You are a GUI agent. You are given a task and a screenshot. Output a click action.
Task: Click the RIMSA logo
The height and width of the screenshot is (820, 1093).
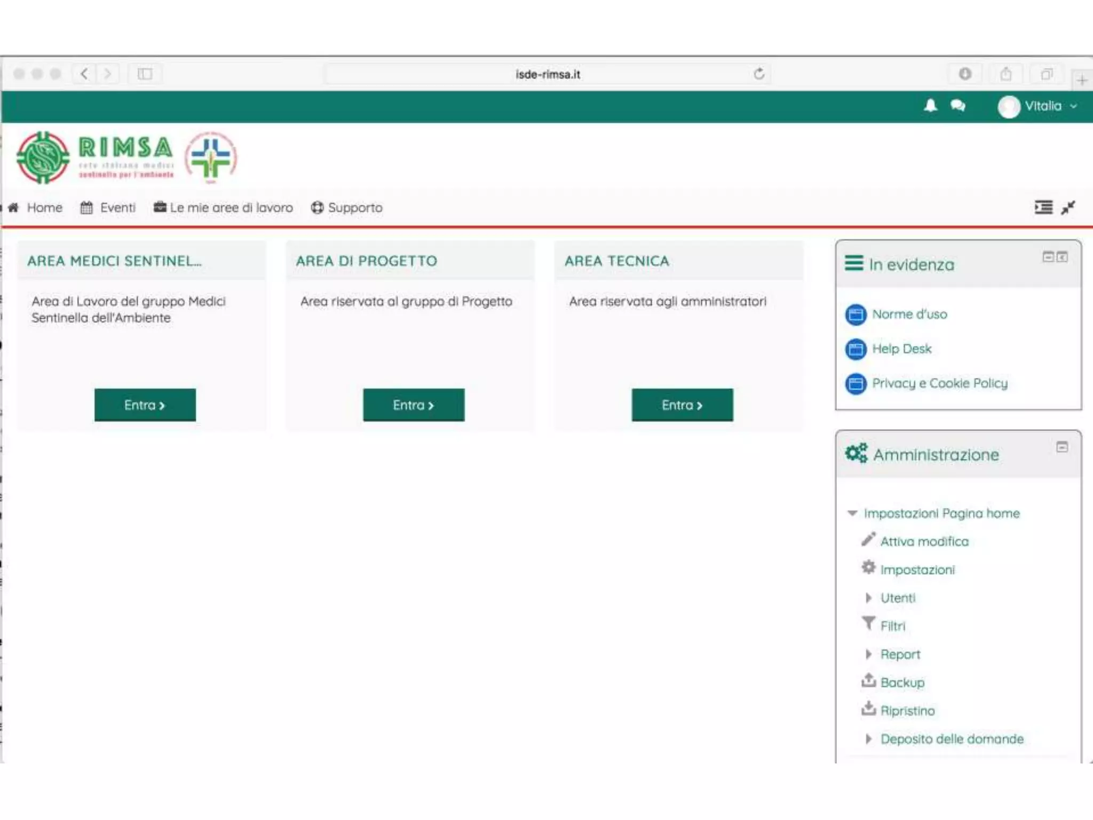coord(96,158)
